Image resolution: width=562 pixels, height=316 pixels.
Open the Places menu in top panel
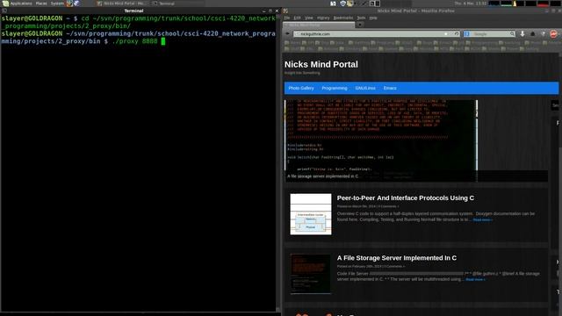(41, 4)
